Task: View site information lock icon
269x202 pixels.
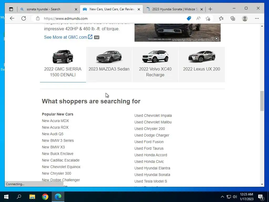Action: (38, 19)
